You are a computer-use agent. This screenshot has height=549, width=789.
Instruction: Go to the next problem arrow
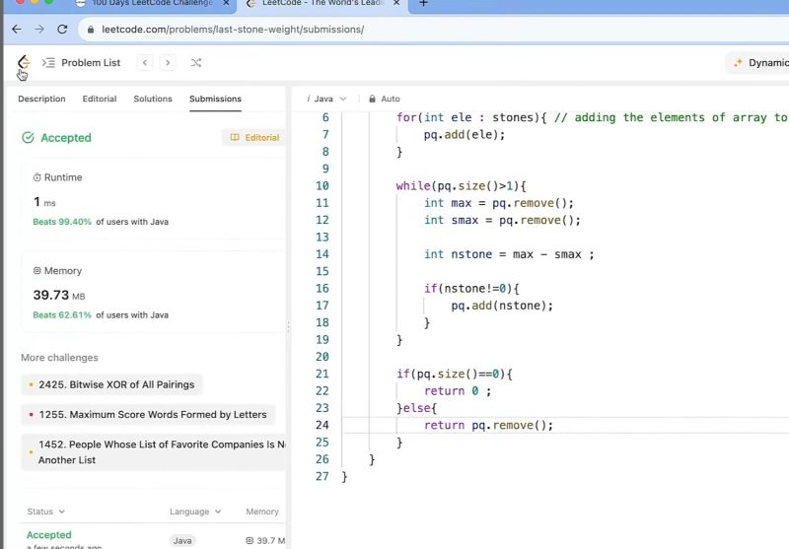point(168,63)
